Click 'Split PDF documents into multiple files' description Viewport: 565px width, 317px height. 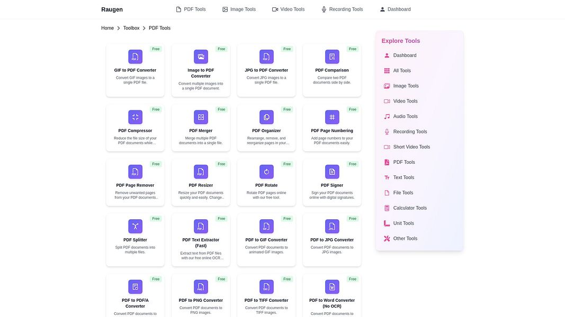tap(135, 250)
